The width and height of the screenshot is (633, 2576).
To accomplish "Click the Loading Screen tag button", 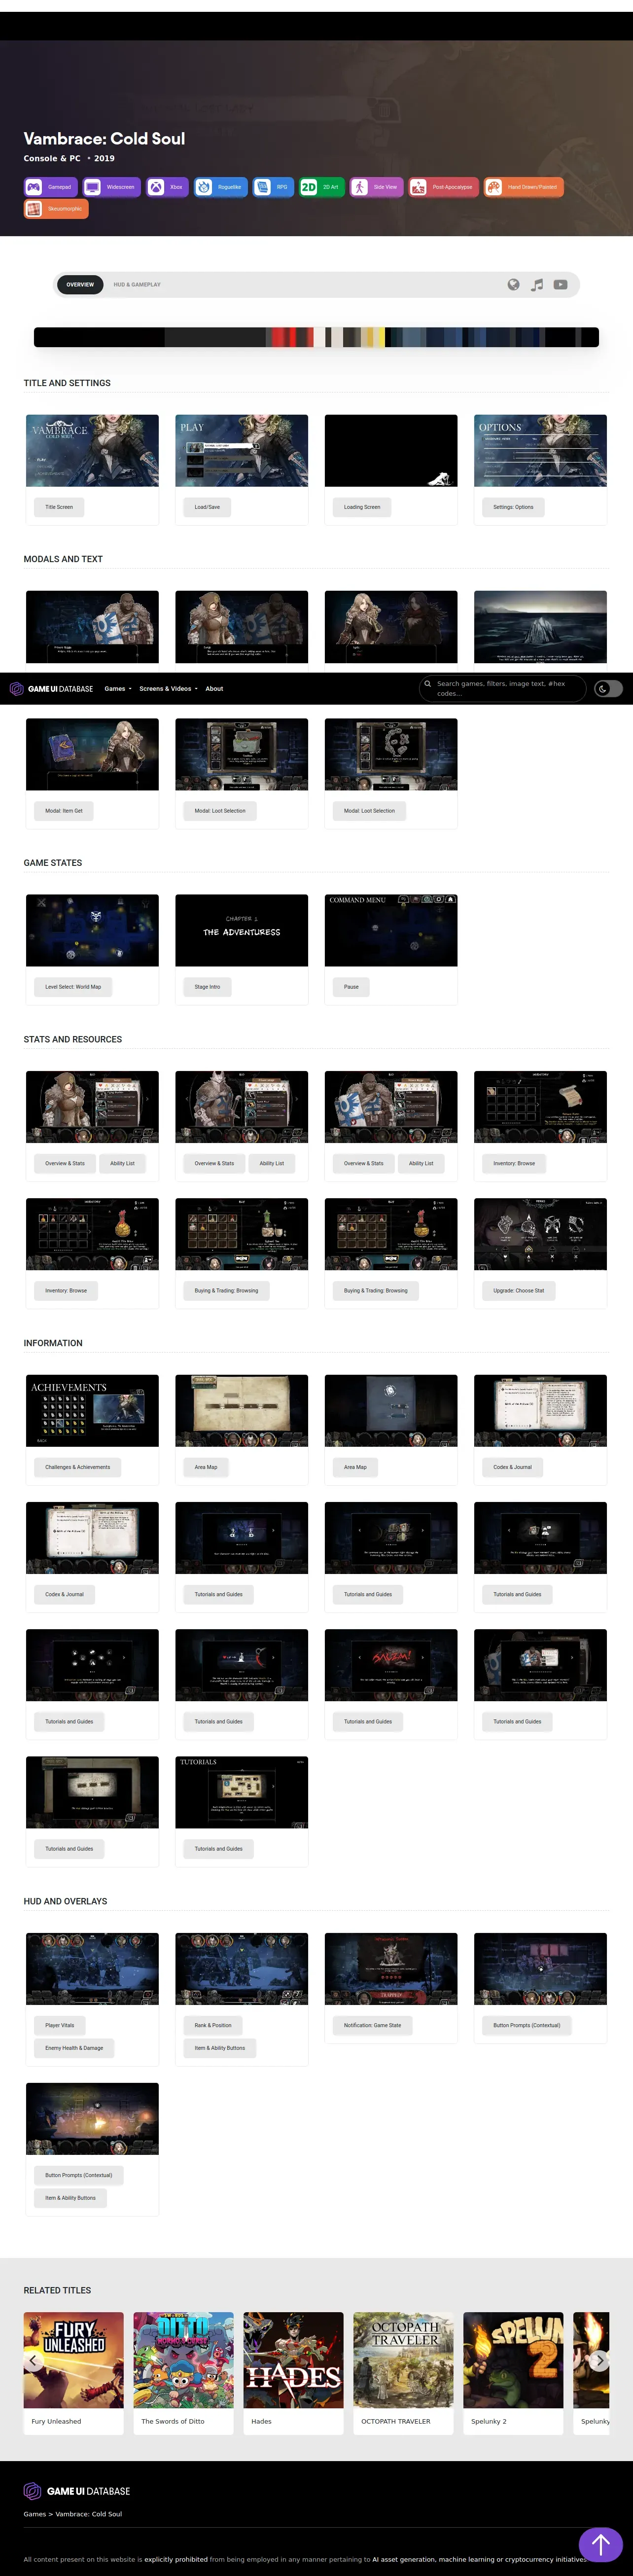I will coord(362,507).
